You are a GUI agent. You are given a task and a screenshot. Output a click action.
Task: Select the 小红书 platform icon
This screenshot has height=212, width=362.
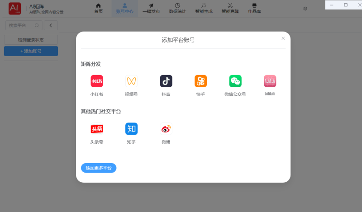coord(97,81)
